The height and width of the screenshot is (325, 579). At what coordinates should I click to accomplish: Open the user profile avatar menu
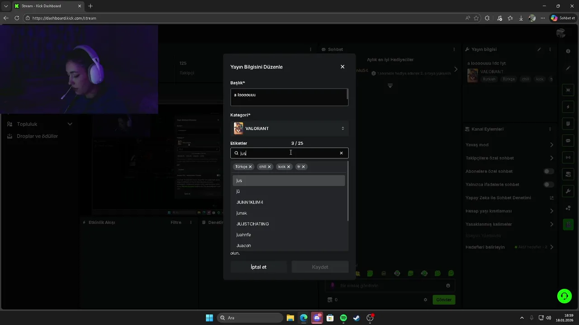click(x=561, y=33)
